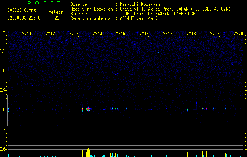Click the HROFFT title text
The width and height of the screenshot is (247, 157).
pos(40,3)
